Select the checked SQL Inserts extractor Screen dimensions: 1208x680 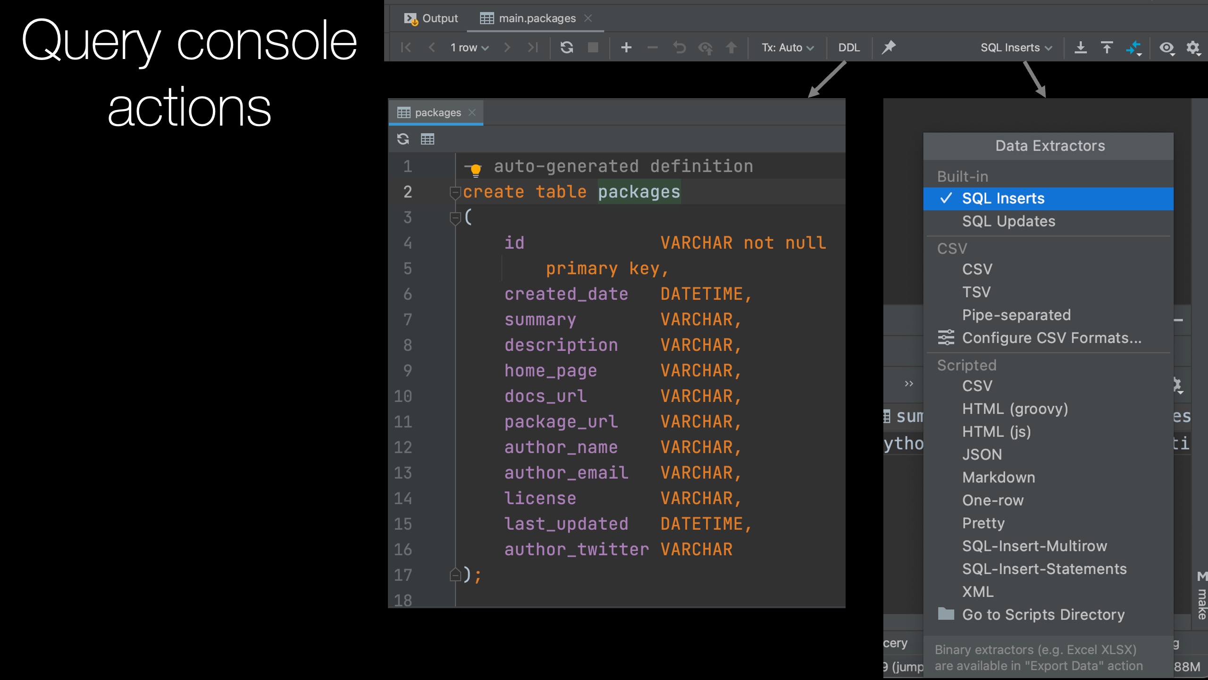(x=1003, y=198)
